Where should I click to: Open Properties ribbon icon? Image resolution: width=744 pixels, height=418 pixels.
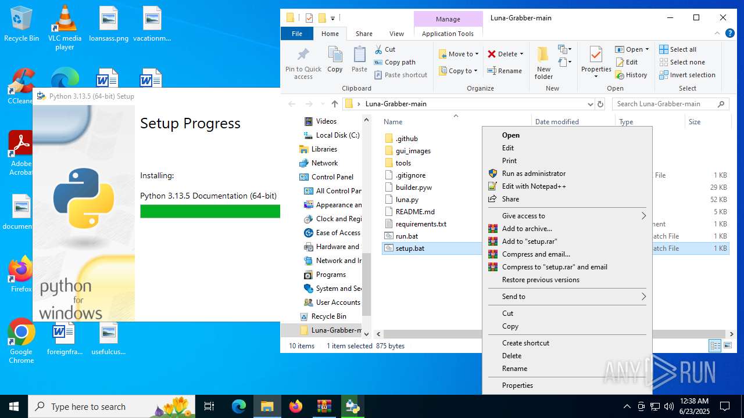pyautogui.click(x=596, y=55)
